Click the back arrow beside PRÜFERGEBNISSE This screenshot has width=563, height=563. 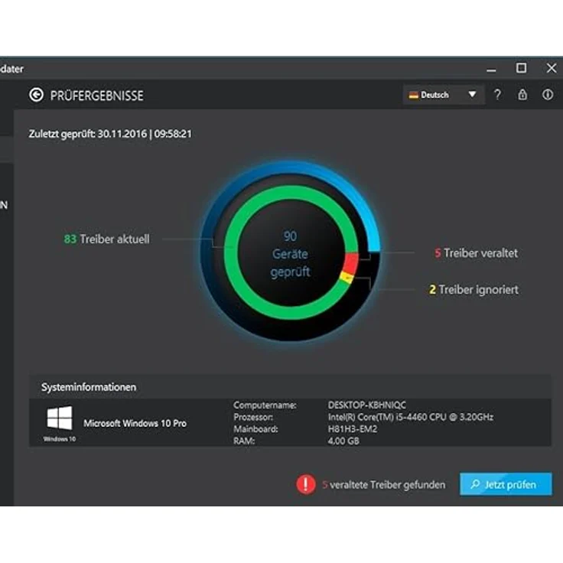pyautogui.click(x=36, y=95)
